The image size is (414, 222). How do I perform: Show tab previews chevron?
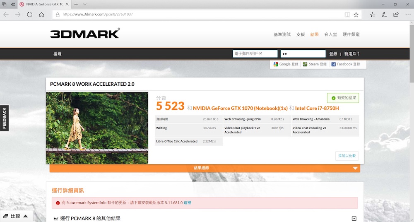pyautogui.click(x=84, y=4)
